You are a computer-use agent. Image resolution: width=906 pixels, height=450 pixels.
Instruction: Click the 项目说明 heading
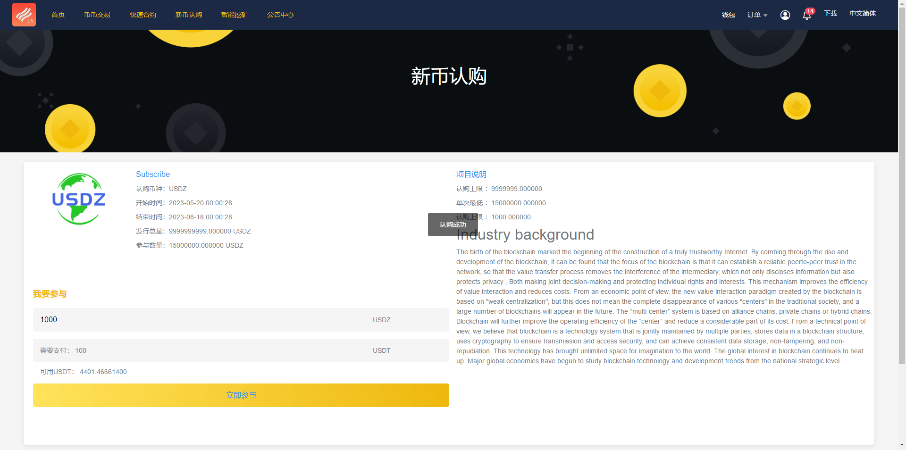point(471,175)
